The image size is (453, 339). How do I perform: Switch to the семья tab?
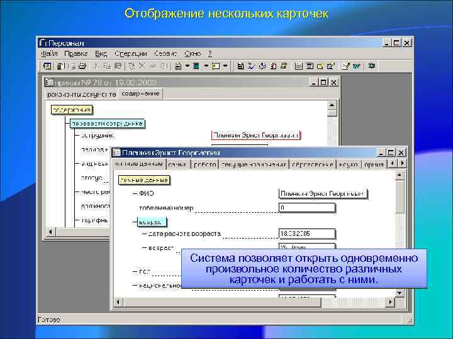(x=177, y=164)
